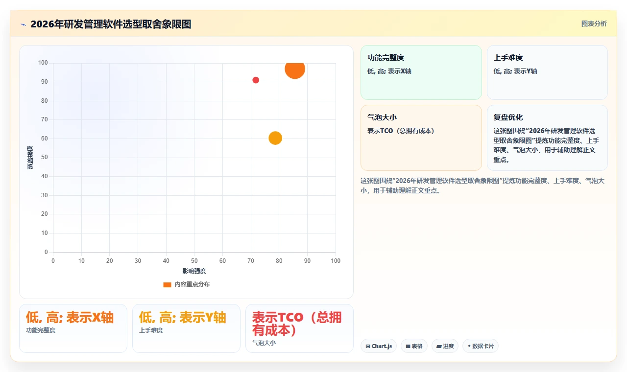Image resolution: width=627 pixels, height=372 pixels.
Task: Click the 表格 tag
Action: point(414,346)
